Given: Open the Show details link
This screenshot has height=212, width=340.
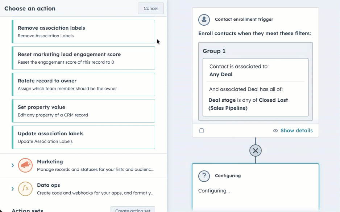Looking at the screenshot, I should [296, 131].
